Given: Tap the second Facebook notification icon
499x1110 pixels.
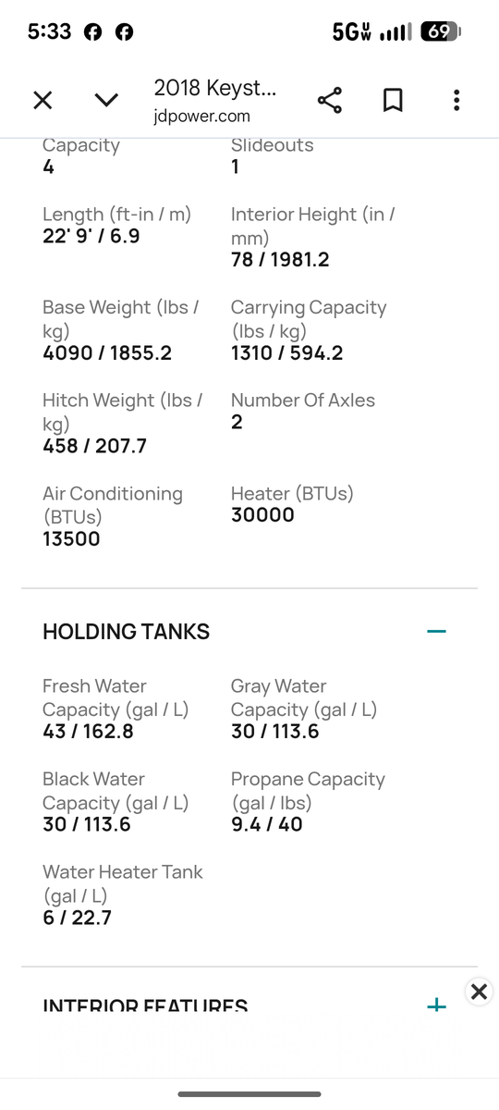Looking at the screenshot, I should coord(124,31).
